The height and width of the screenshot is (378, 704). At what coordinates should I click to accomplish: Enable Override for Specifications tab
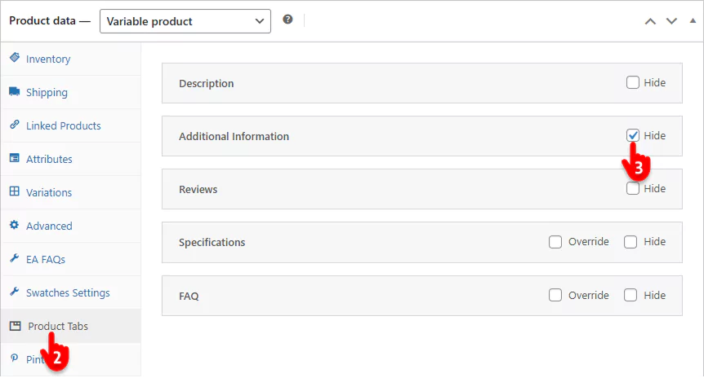point(555,242)
